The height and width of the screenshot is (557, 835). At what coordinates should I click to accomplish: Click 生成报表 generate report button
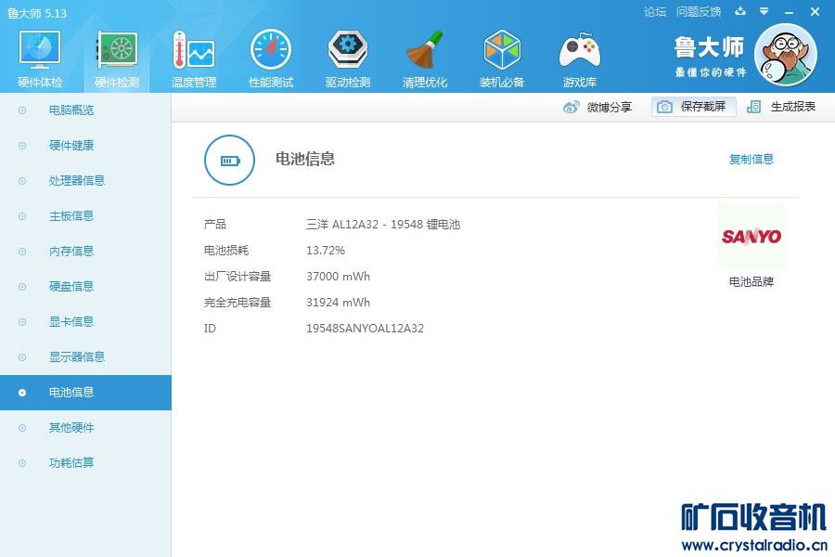pos(781,107)
